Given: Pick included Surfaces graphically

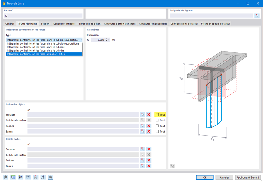Looking at the screenshot, I should coord(142,115).
